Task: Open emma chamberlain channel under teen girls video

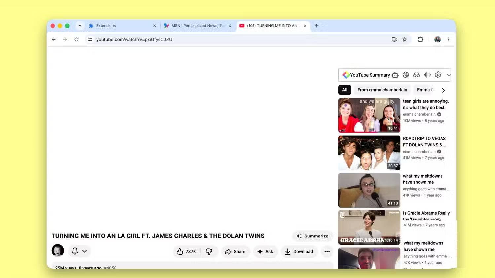Action: [419, 114]
